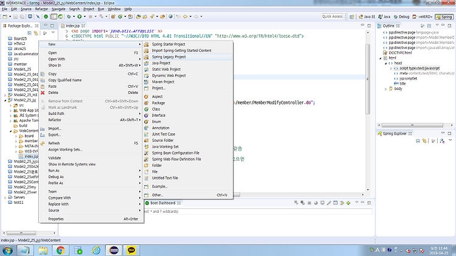Open Eclipse icon on taskbar
Viewport: 456px width, 256px height.
pos(114,250)
